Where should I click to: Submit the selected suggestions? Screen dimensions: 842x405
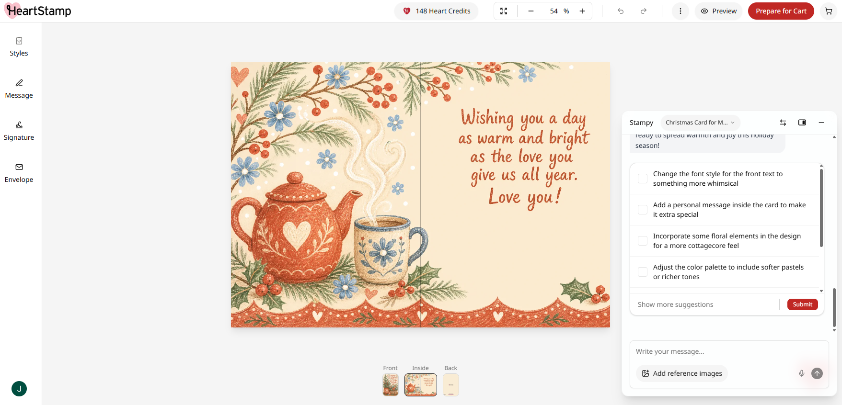coord(802,304)
